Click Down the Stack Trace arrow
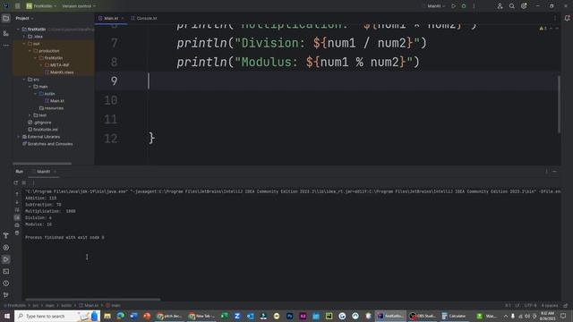Screen dimensions: 573x322 click(x=17, y=202)
